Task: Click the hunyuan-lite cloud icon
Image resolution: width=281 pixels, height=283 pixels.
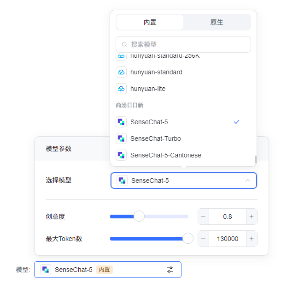Action: pos(121,89)
